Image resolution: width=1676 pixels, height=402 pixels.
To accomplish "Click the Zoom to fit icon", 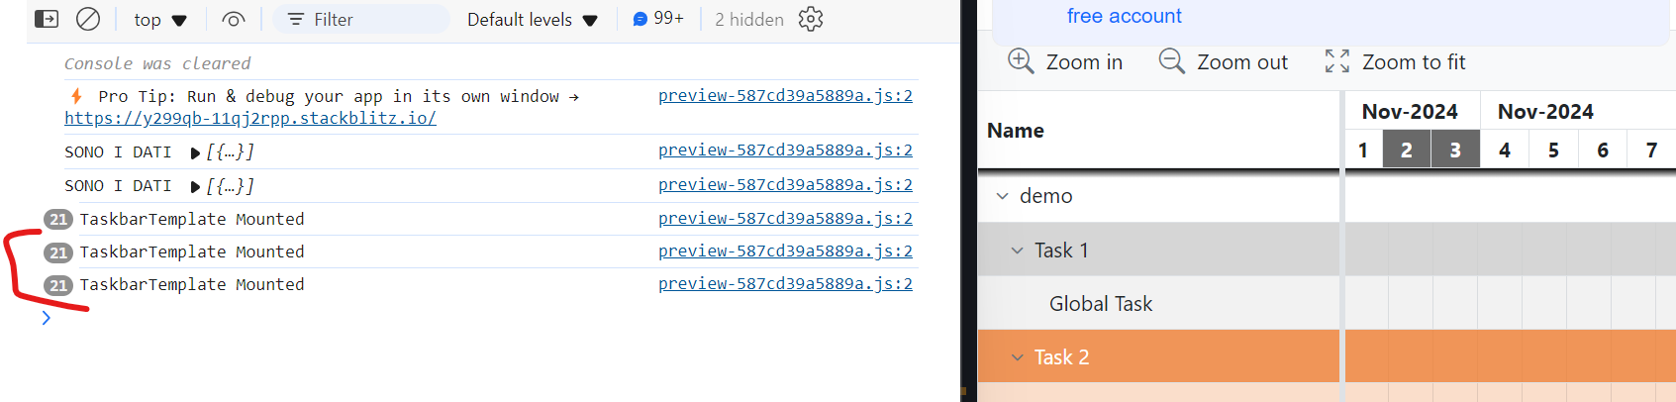I will [x=1336, y=61].
